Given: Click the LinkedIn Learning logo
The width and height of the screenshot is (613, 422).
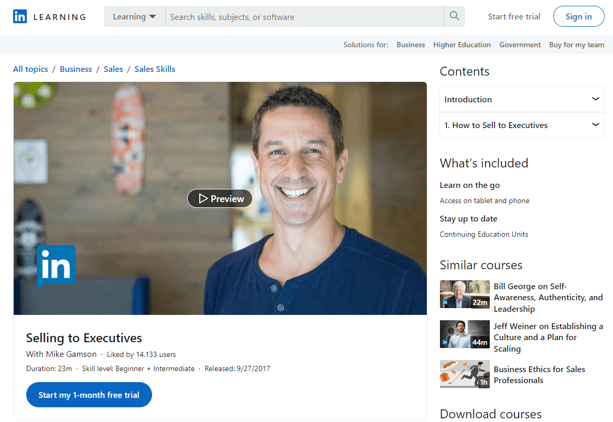Looking at the screenshot, I should [49, 17].
